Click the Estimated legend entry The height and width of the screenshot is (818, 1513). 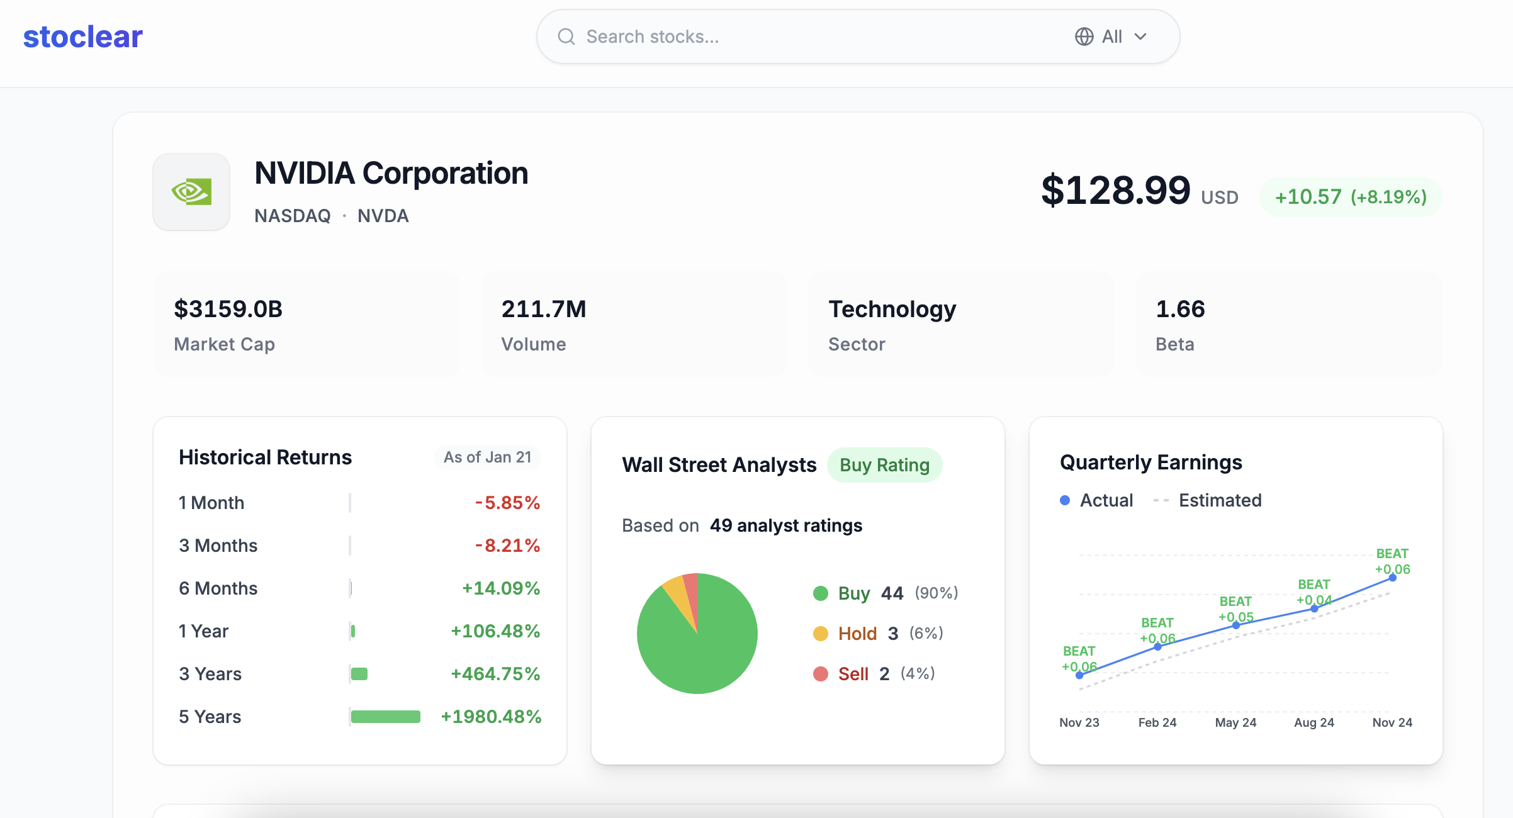[x=1207, y=500]
